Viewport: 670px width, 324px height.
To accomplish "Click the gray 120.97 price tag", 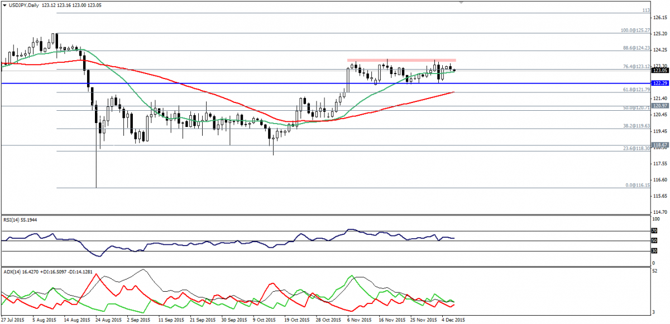I will coord(660,106).
